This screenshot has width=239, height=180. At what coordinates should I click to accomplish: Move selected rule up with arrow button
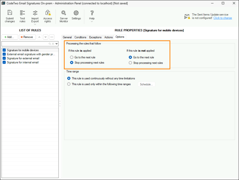(x=39, y=37)
